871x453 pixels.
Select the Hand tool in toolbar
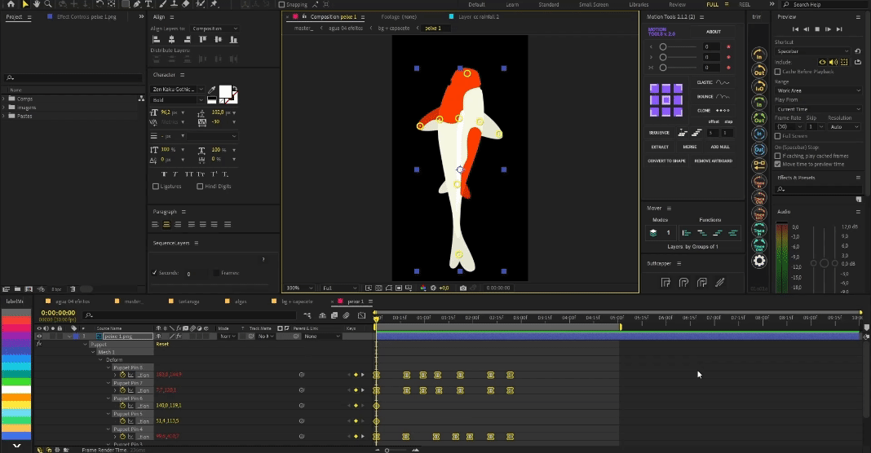(36, 4)
